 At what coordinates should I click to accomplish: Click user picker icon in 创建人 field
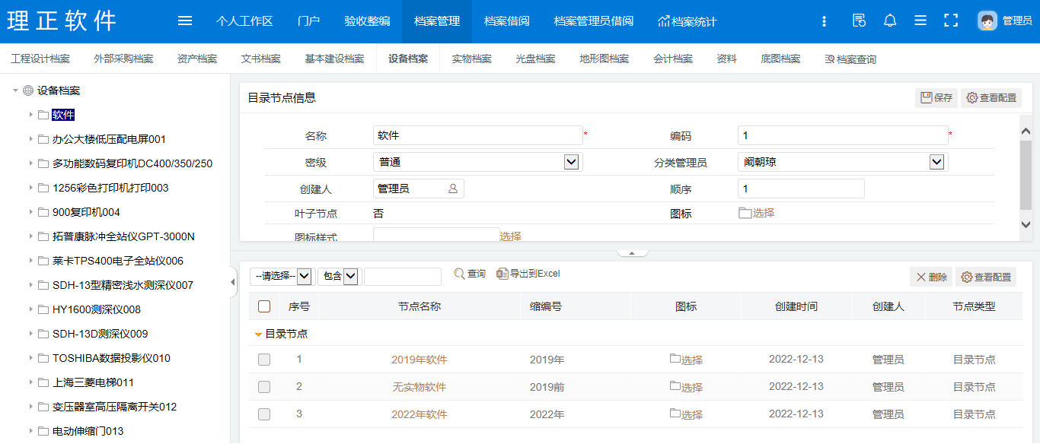(453, 189)
